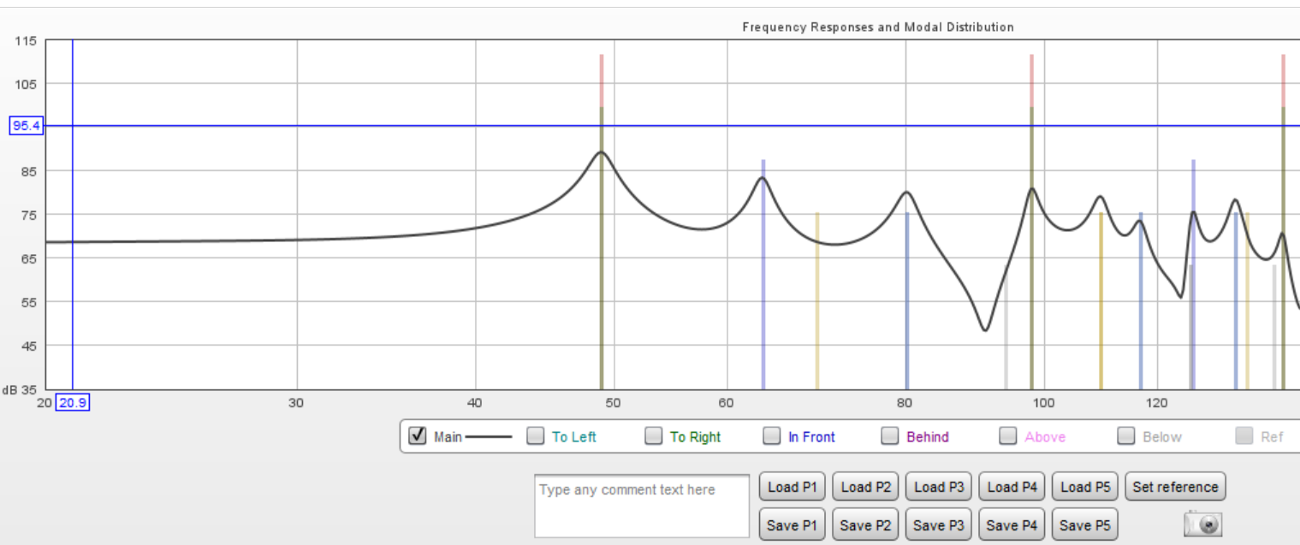
Task: Save current settings to P1
Action: [x=792, y=525]
